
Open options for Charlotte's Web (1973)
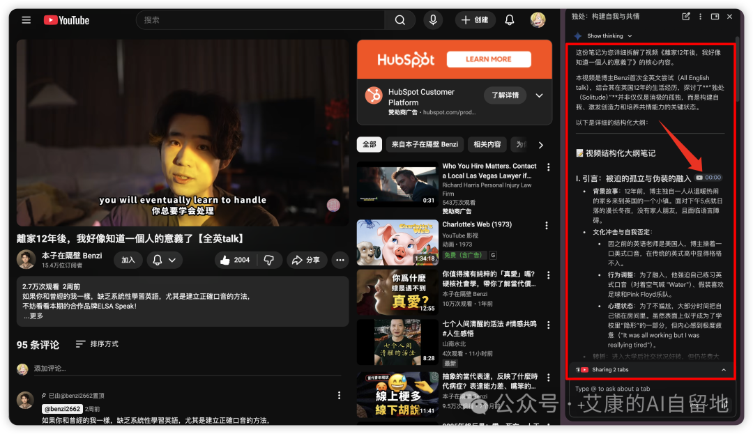coord(547,226)
